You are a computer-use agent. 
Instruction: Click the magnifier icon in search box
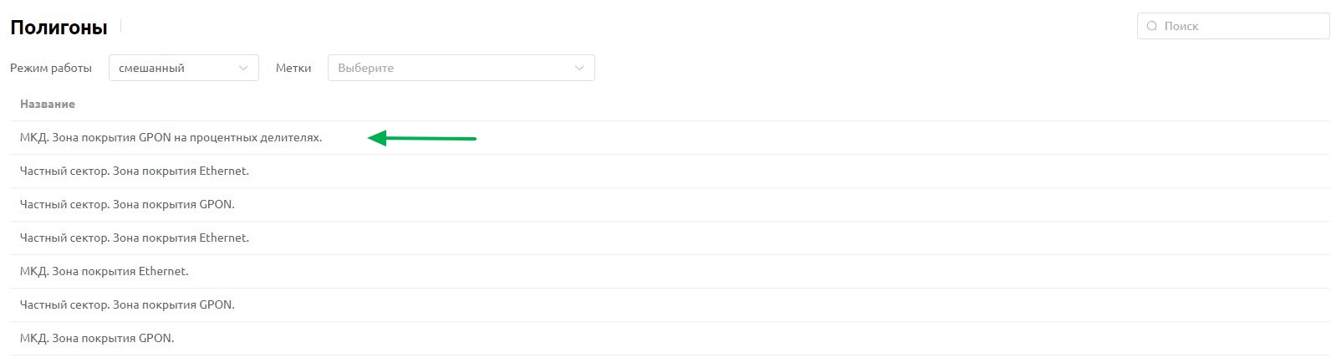pos(1152,26)
